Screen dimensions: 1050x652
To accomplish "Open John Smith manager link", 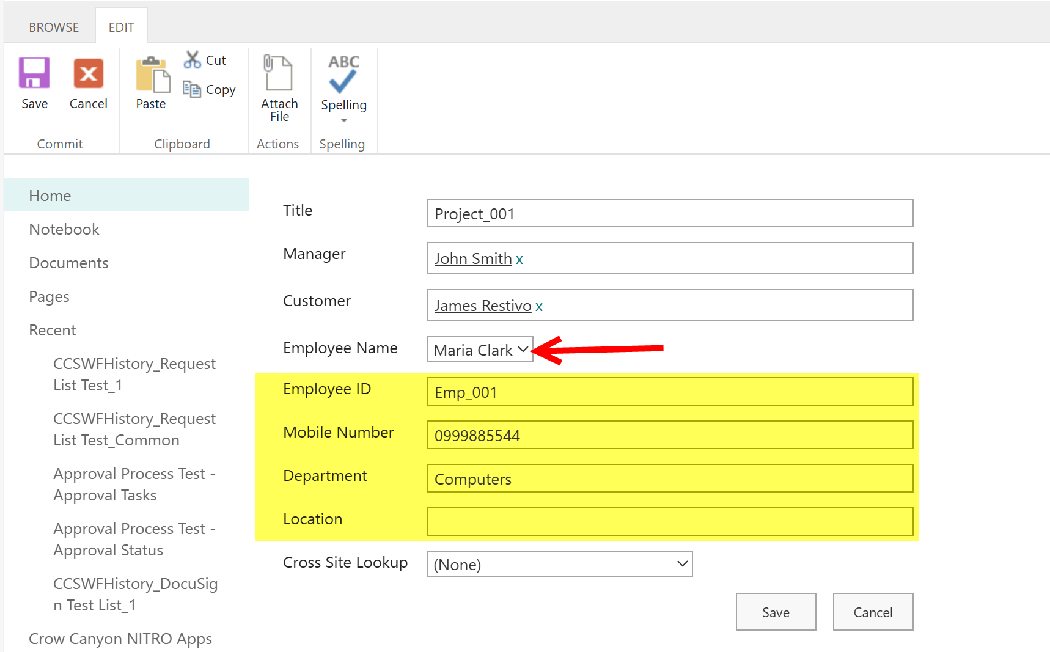I will [473, 258].
